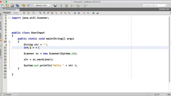This screenshot has height=96, width=171.
Task: Click the Last Edit icon in editor toolbar
Action: coord(24,13)
